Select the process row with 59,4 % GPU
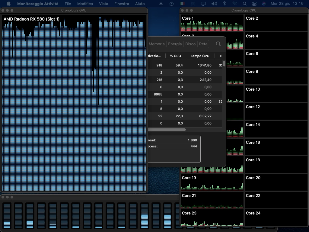Viewport: 309px width, 232px height. 185,65
